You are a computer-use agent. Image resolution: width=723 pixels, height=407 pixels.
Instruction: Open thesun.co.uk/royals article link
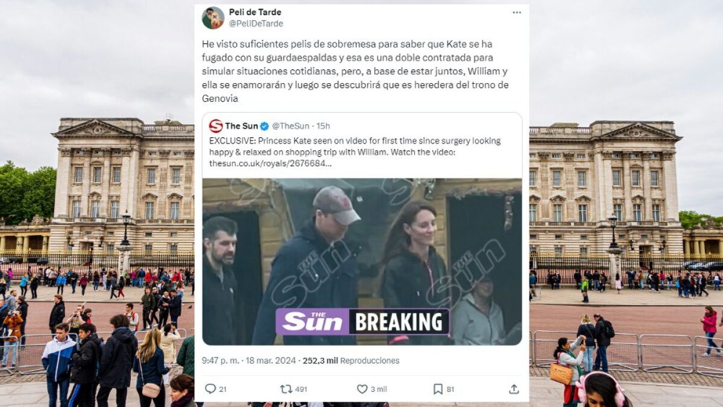tap(270, 163)
